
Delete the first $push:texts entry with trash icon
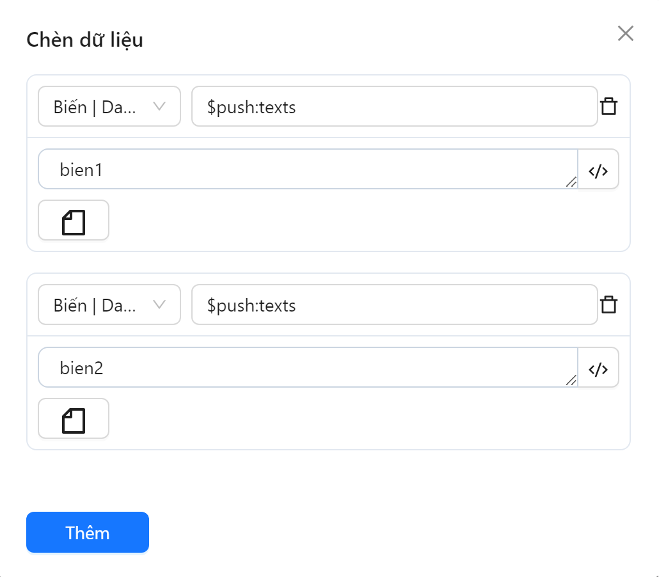[x=609, y=106]
